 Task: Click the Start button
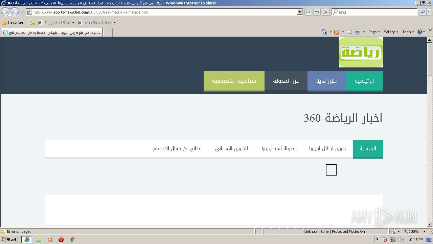(9, 240)
